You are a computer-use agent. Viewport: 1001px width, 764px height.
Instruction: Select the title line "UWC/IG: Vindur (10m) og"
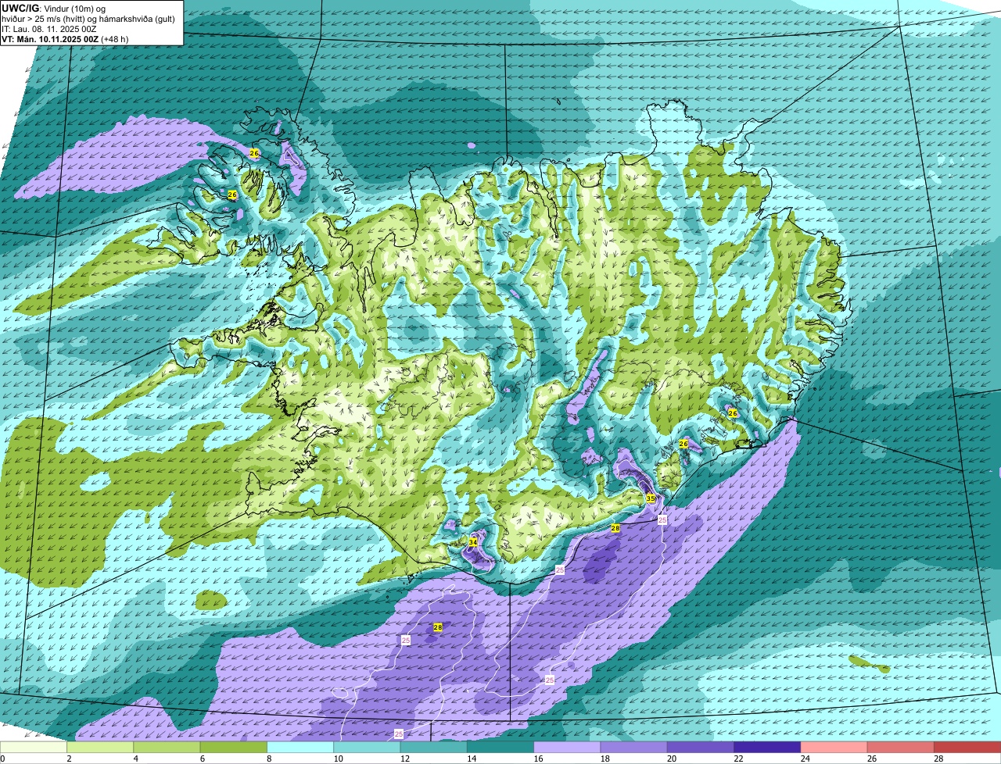pyautogui.click(x=54, y=8)
